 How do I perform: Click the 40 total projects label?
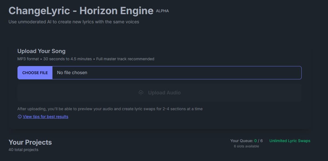coord(23,150)
